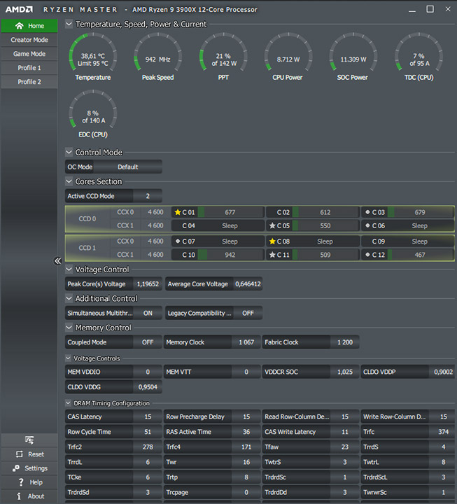Collapse Temperature, Speed, Power & Current section

point(69,24)
